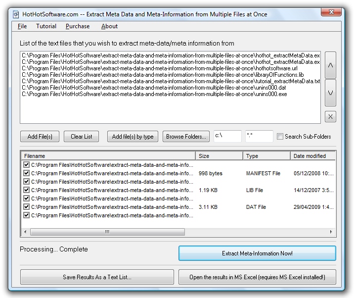Click the 05/12/2008 date modified cell
The height and width of the screenshot is (298, 355).
click(313, 173)
